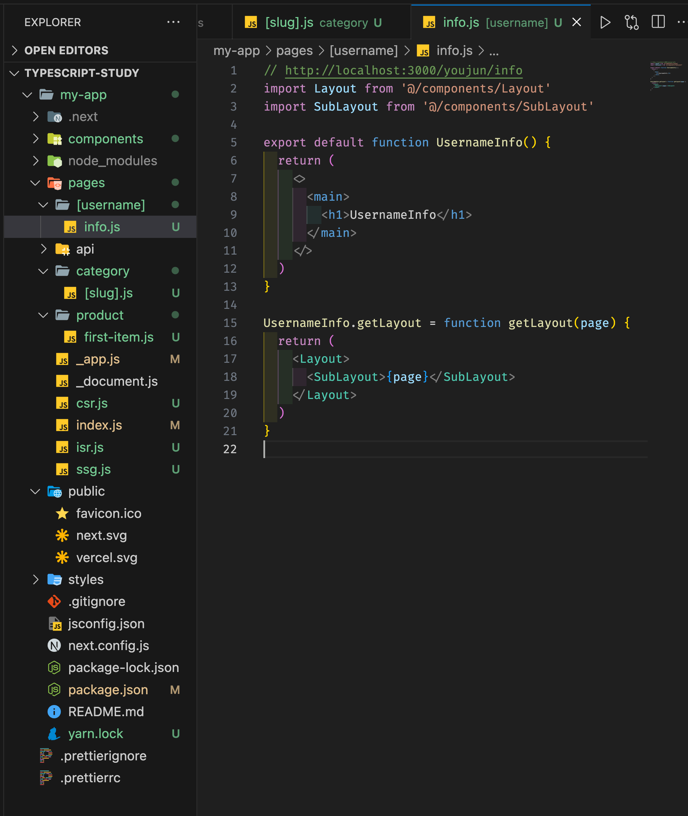Screen dimensions: 688x816
Task: Collapse the TYPESCRIPT-STUDY root section
Action: (82, 73)
